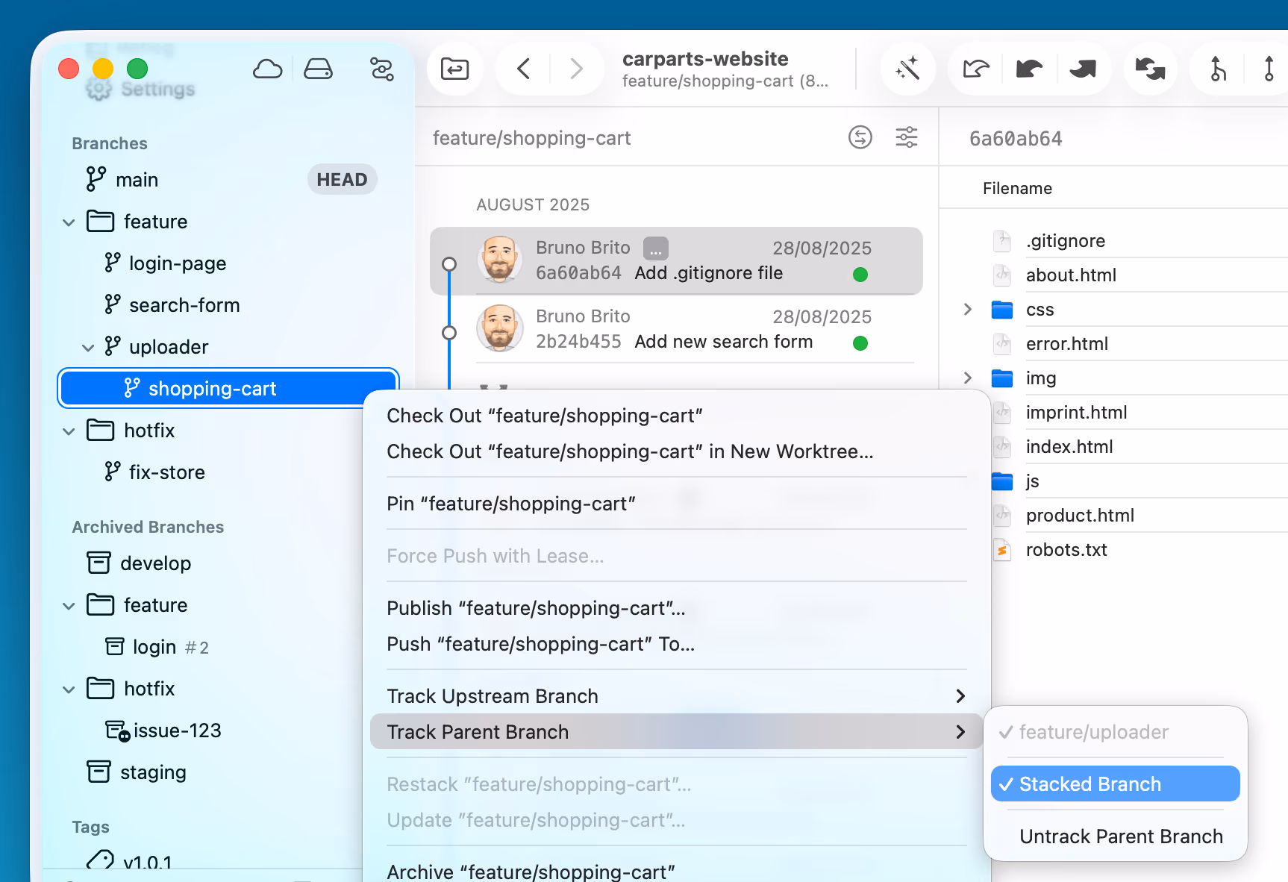
Task: Go forward with the right arrow
Action: (576, 69)
